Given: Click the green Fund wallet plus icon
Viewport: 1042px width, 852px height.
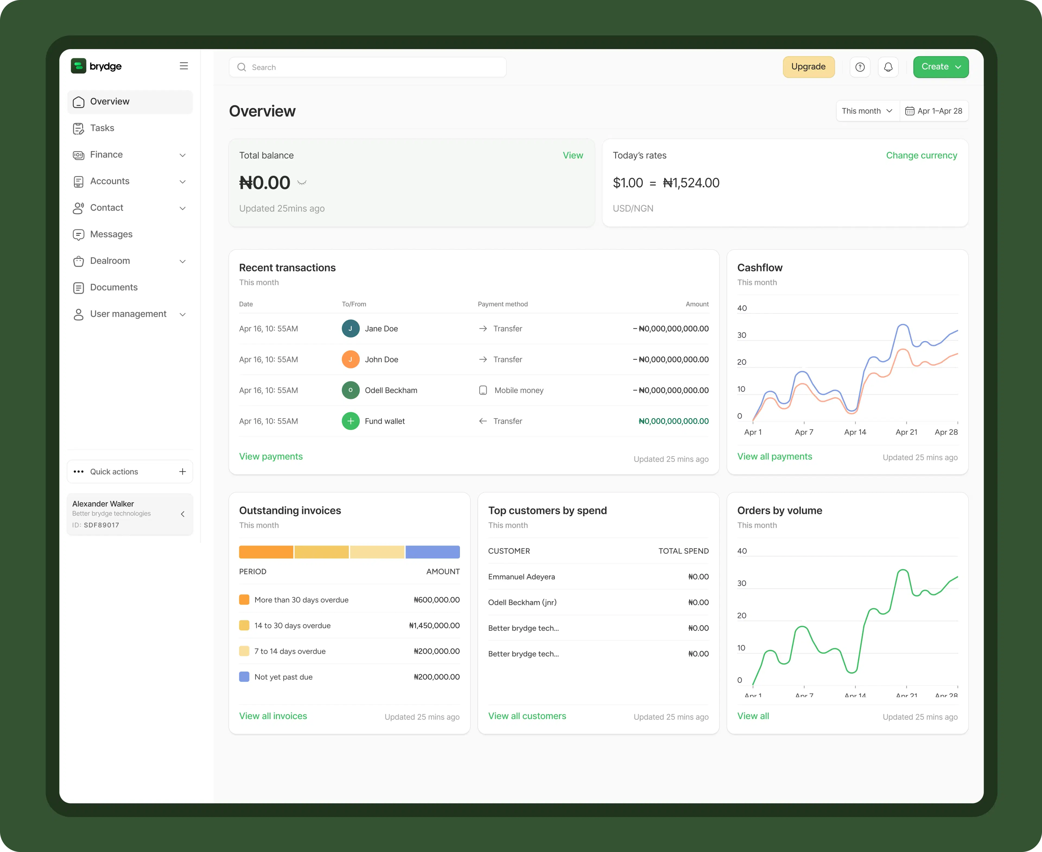Looking at the screenshot, I should tap(350, 421).
